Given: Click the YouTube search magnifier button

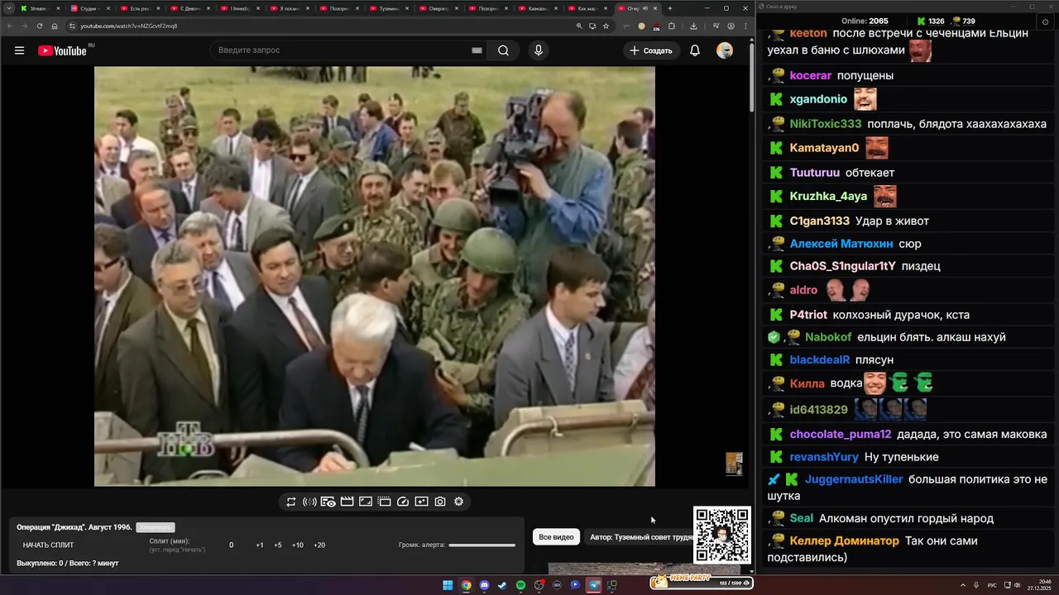Looking at the screenshot, I should point(503,50).
